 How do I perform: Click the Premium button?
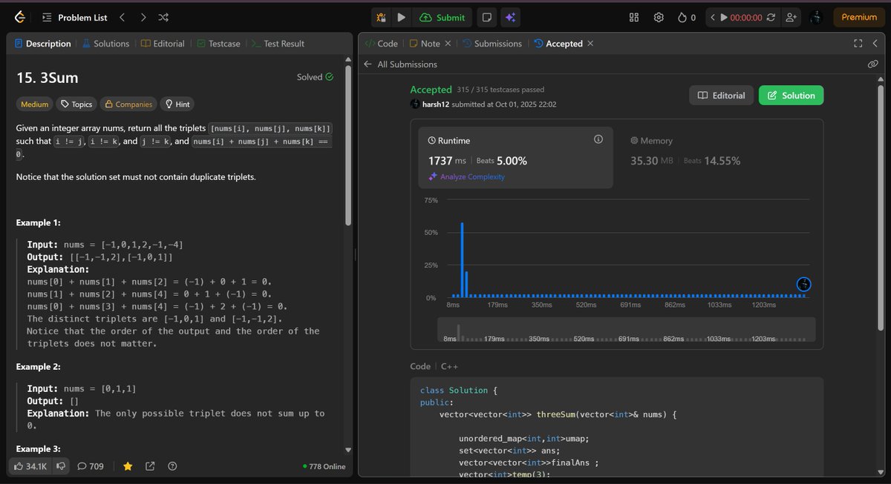click(859, 17)
